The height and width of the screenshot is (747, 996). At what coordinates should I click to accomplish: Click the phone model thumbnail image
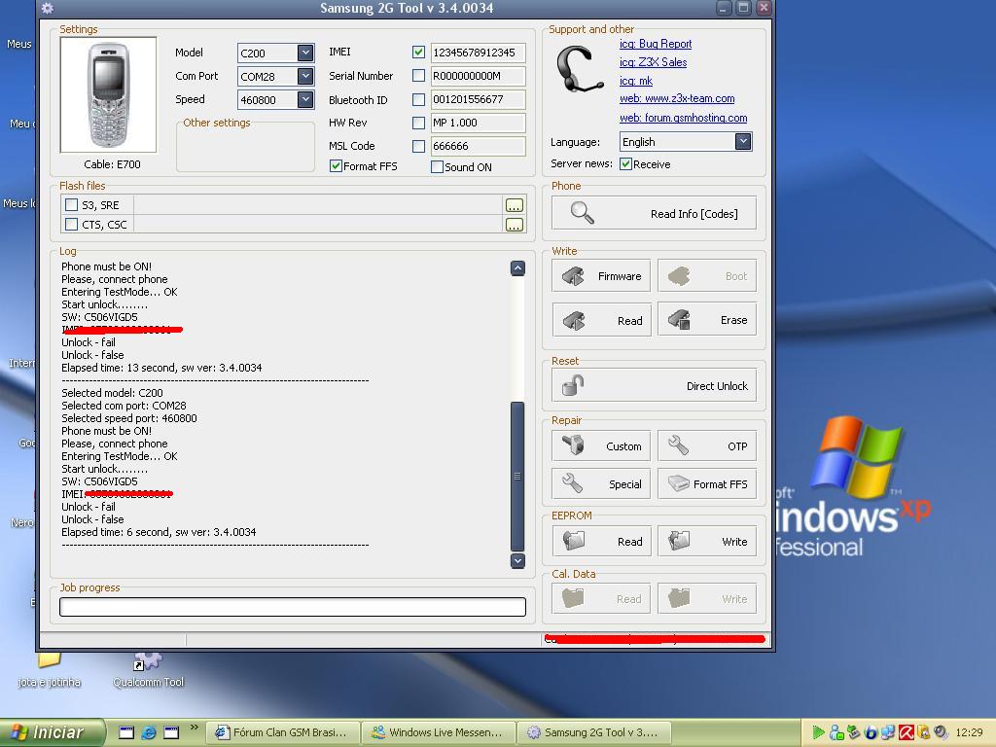[108, 94]
